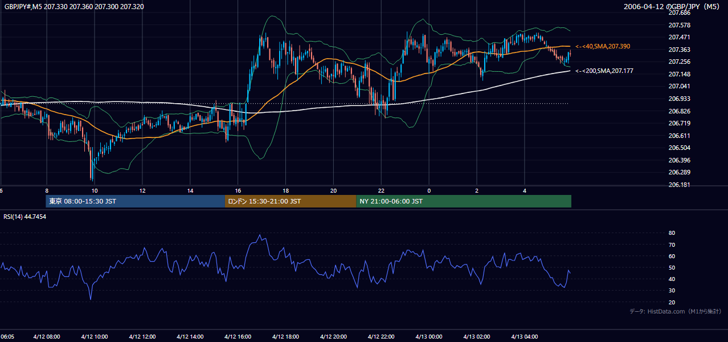Click the 4/12 20:00 time axis label
This screenshot has width=728, height=342.
pyautogui.click(x=334, y=337)
